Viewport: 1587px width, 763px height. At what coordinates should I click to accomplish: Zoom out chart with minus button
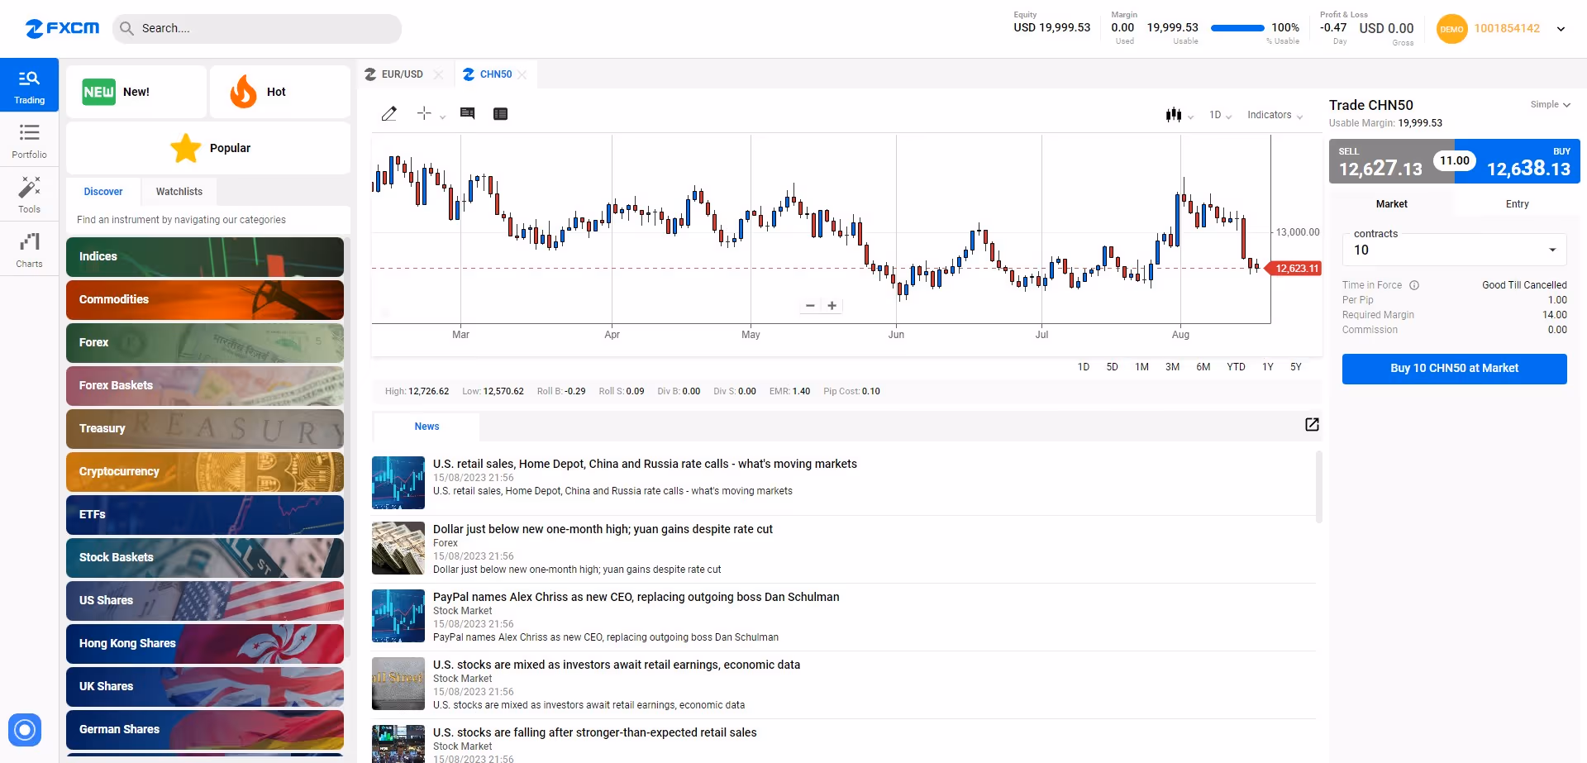(810, 306)
